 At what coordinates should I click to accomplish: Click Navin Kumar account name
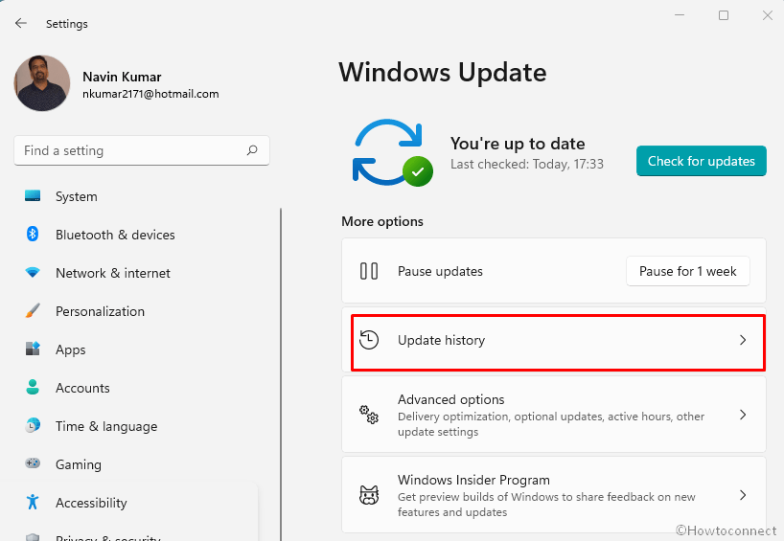(x=122, y=77)
